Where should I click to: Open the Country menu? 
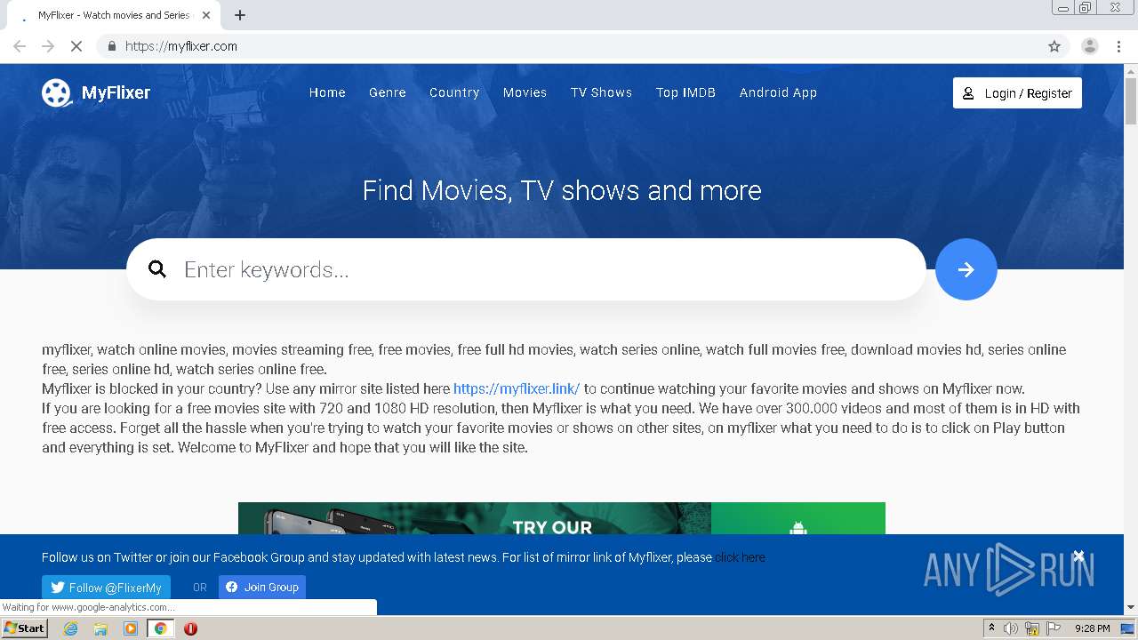[x=454, y=92]
